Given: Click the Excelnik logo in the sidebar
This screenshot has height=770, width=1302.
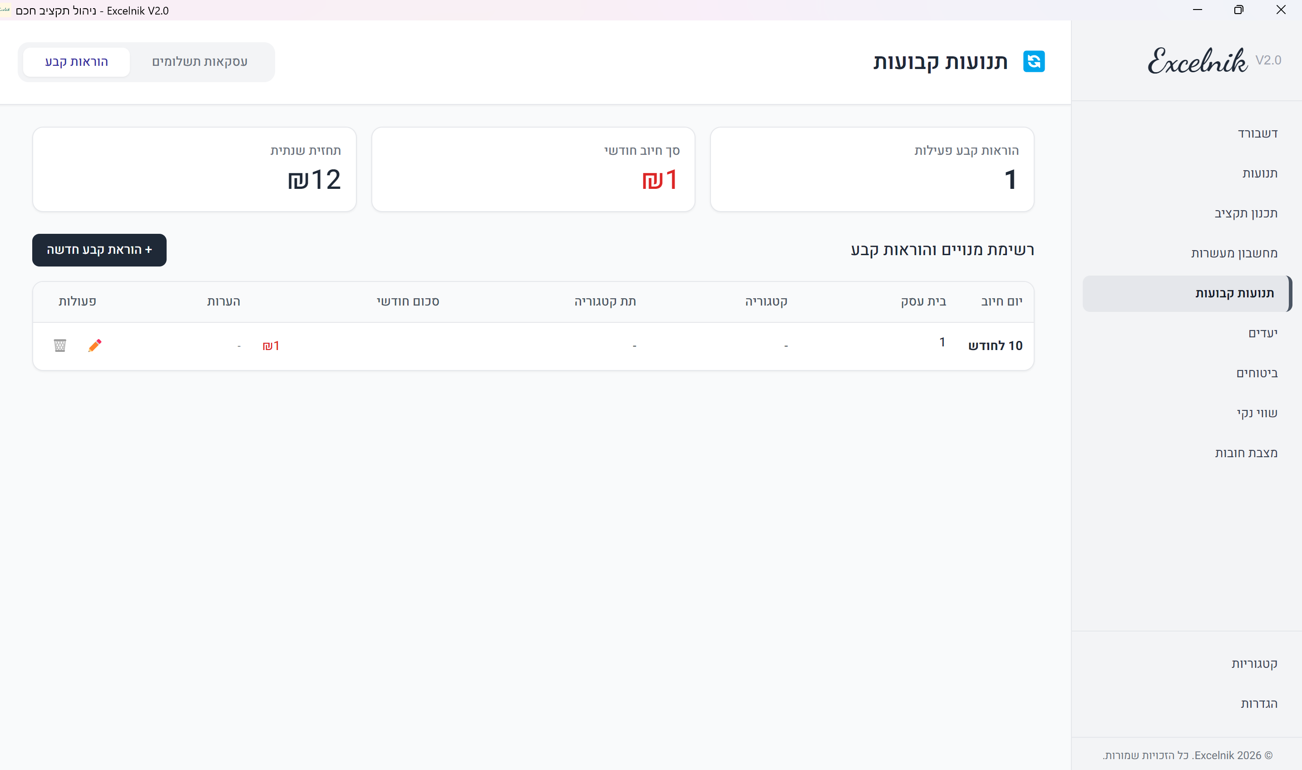Looking at the screenshot, I should [x=1197, y=61].
